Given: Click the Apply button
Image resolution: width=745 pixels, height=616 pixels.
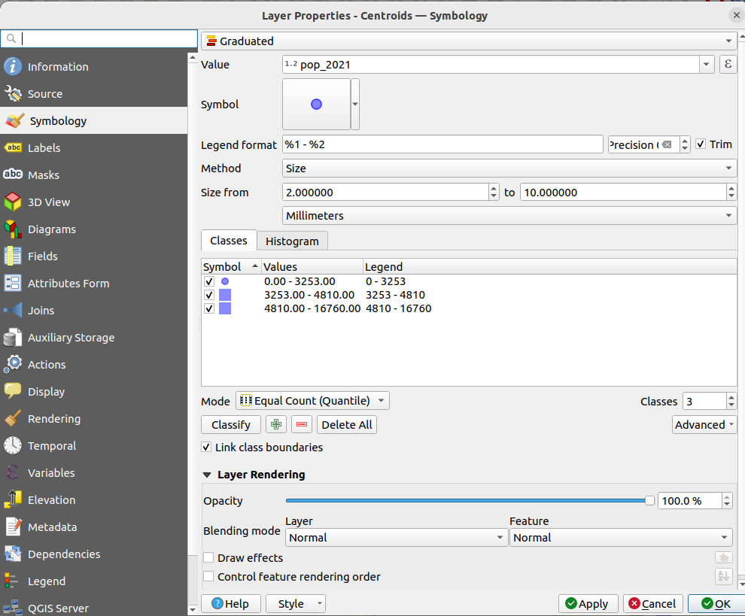Looking at the screenshot, I should 588,604.
